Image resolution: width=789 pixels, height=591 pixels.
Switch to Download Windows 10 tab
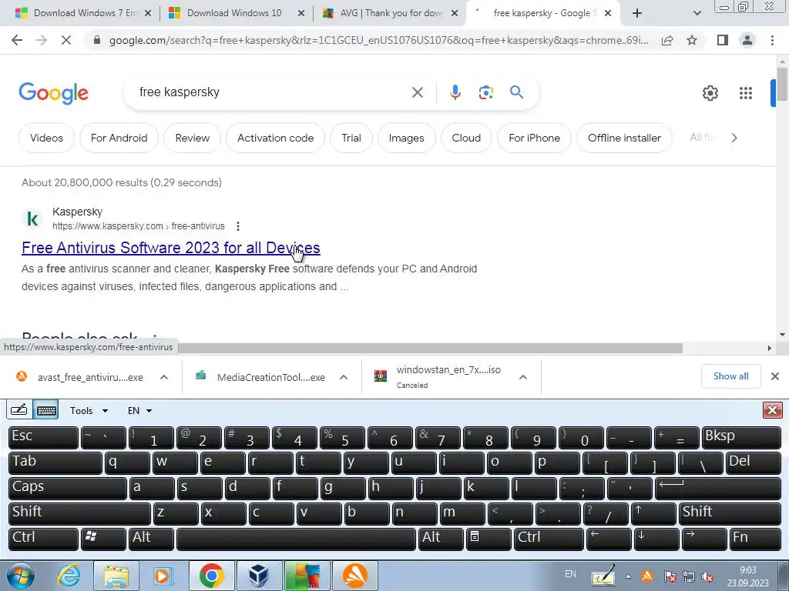236,13
